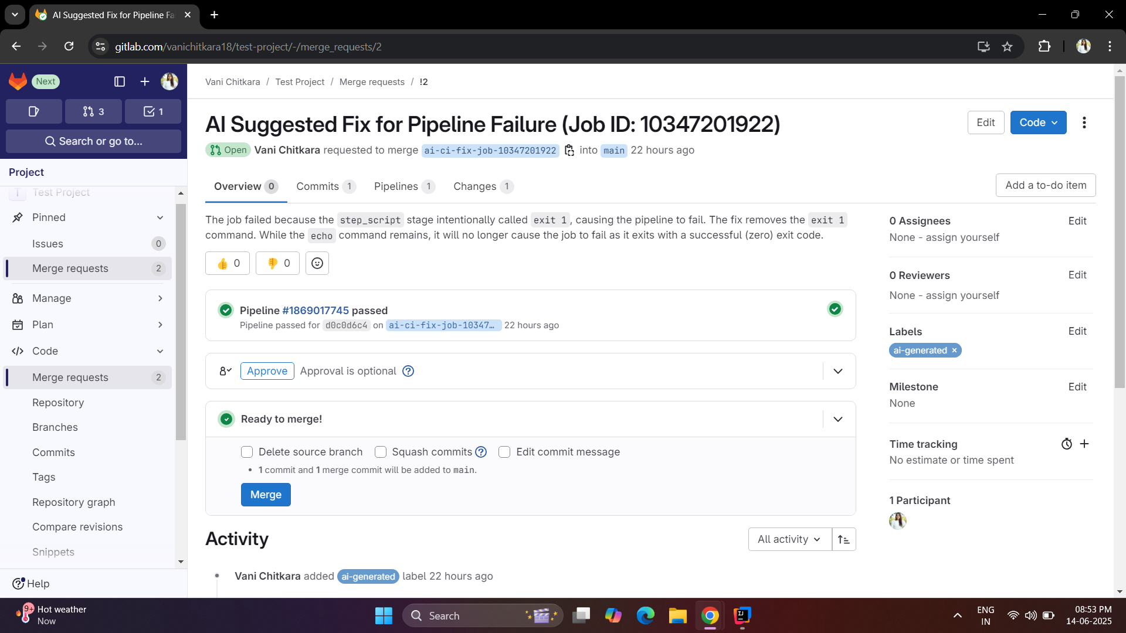
Task: Toggle the sidebar collapse icon
Action: click(120, 81)
